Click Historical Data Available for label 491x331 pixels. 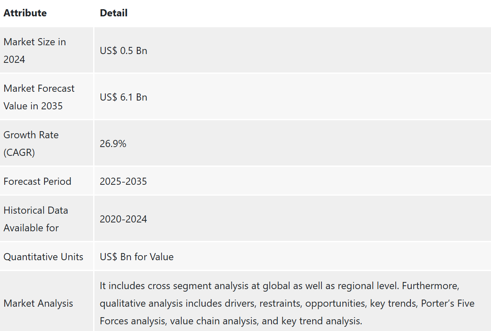tap(36, 219)
